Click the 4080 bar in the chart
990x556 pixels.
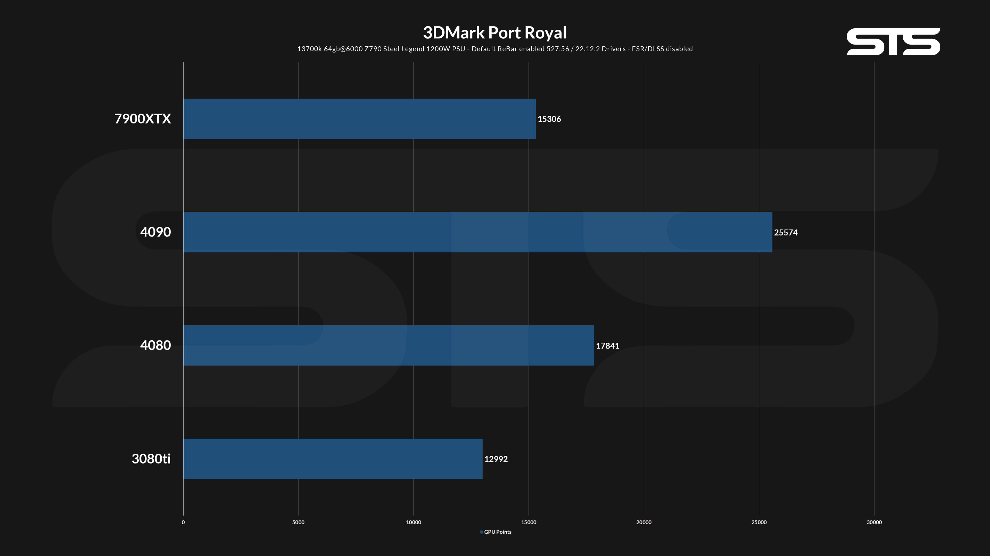point(389,345)
